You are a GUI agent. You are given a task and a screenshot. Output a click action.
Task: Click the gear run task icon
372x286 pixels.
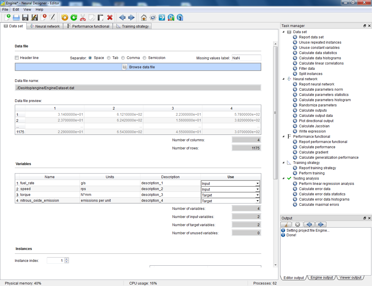[153, 17]
